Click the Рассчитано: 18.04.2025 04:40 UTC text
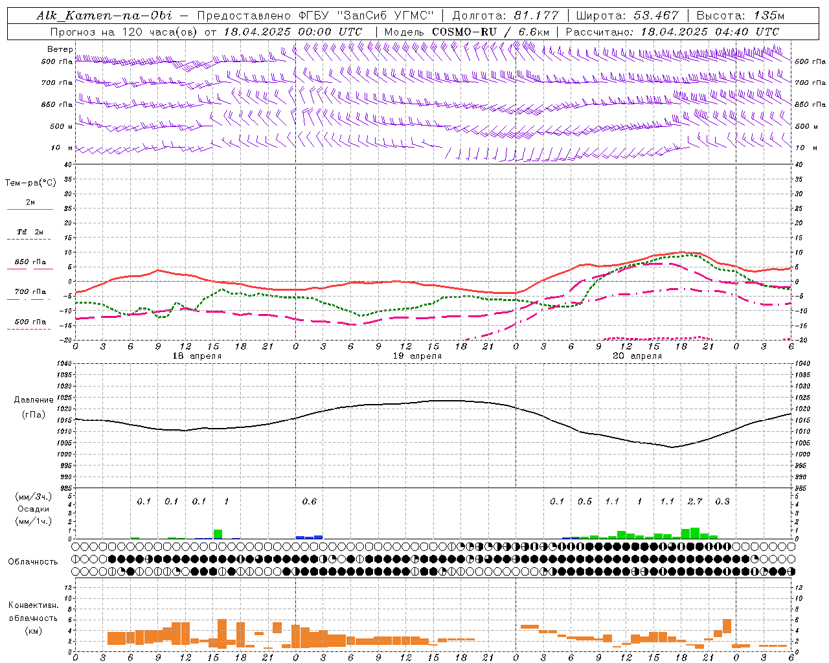The height and width of the screenshot is (663, 829). (672, 32)
